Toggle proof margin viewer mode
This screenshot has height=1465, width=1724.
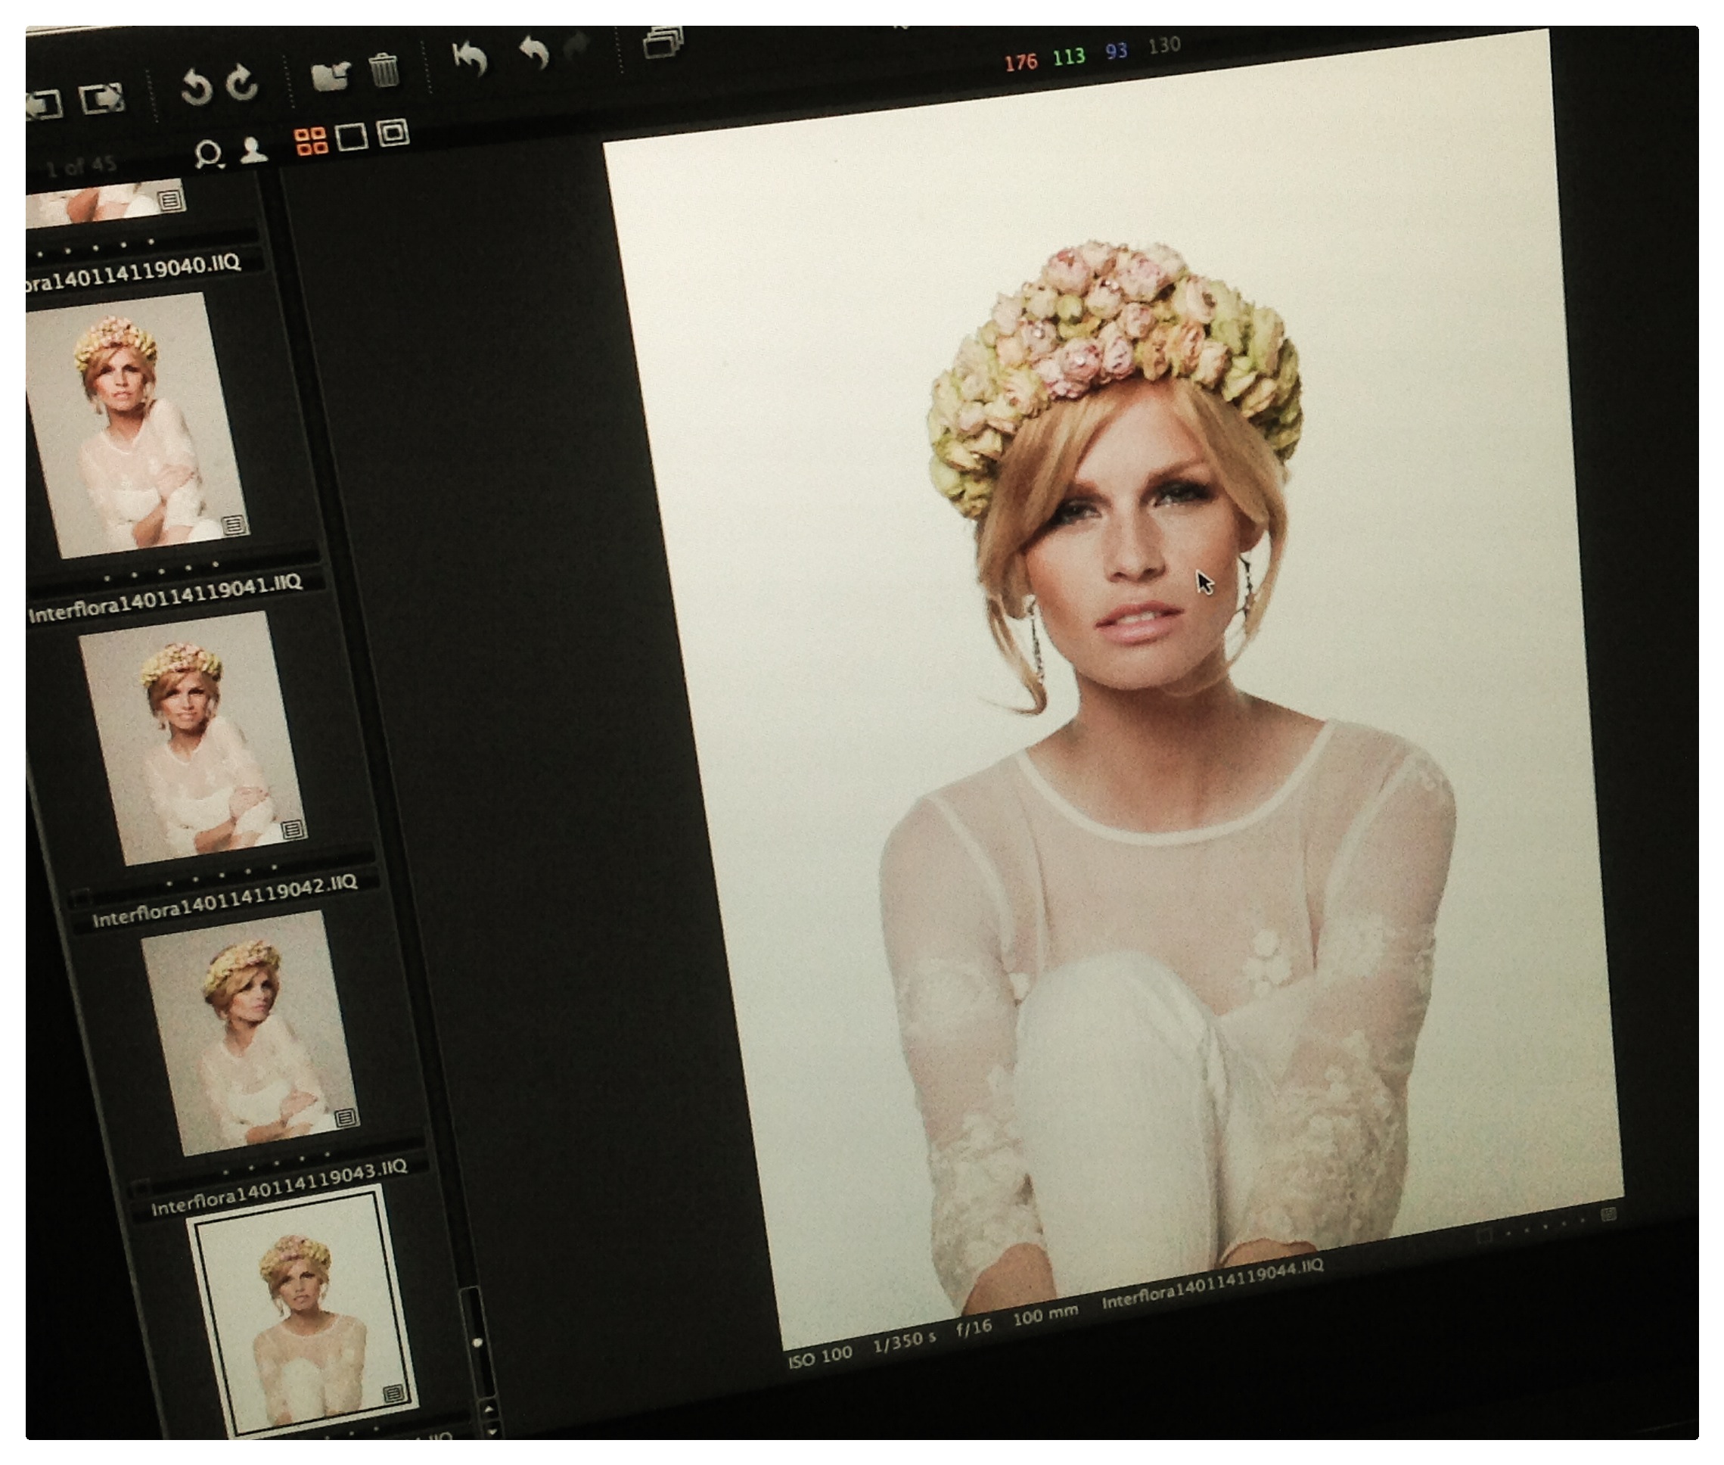pos(393,132)
